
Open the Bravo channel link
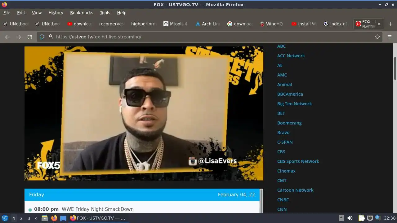283,133
